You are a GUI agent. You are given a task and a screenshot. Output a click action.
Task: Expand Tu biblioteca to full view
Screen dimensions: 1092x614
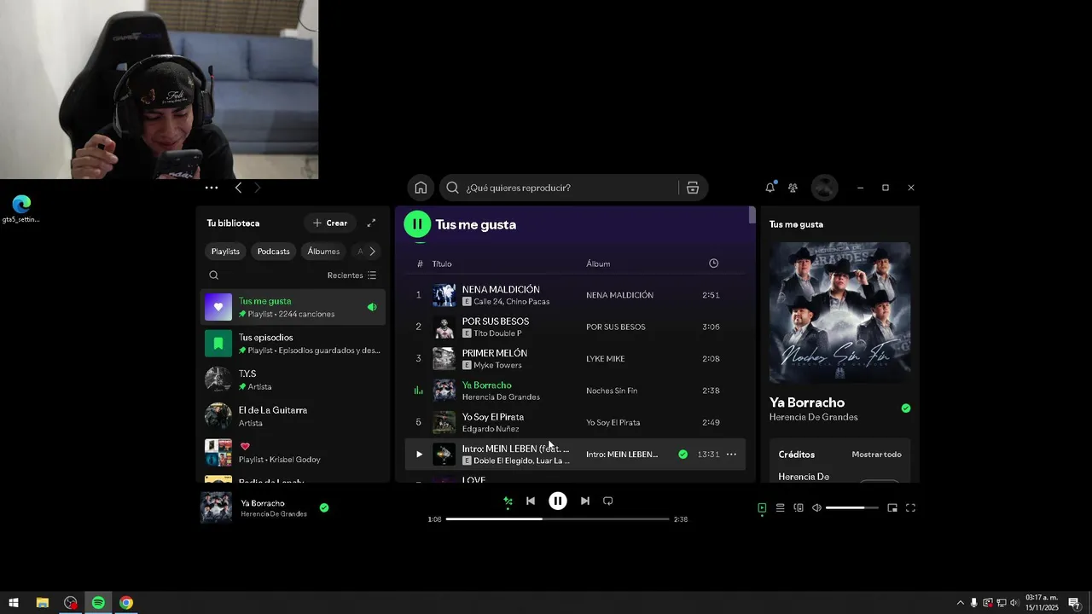coord(371,223)
